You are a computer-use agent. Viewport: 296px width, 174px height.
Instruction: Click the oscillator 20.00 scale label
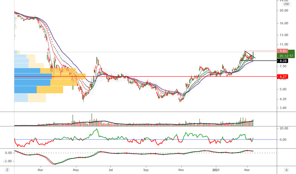[284, 128]
